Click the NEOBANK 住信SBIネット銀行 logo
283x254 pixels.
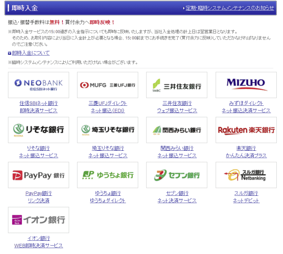click(x=39, y=85)
